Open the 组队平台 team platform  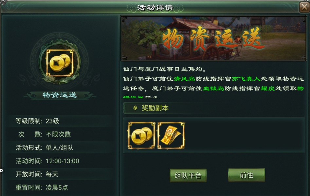[x=188, y=175]
